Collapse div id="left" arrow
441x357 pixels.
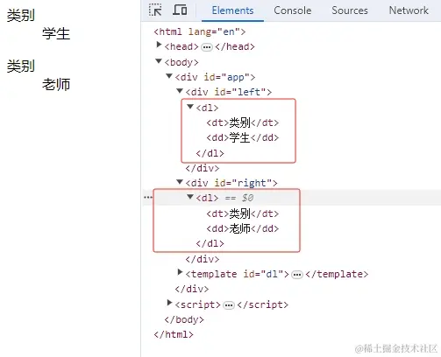coord(180,91)
